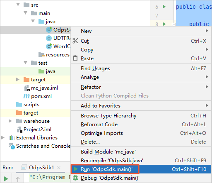Expand External Libraries node
Image resolution: width=212 pixels, height=183 pixels.
(x=3, y=138)
